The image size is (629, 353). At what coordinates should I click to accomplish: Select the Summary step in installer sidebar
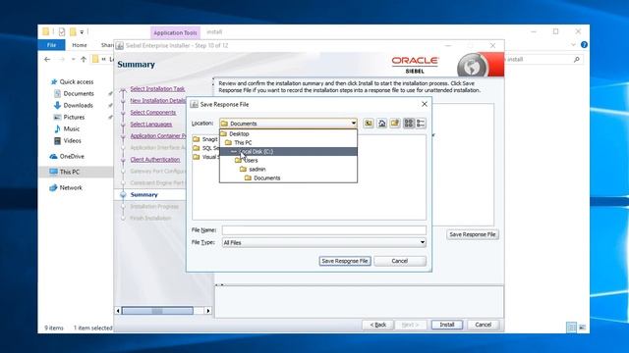(x=144, y=195)
